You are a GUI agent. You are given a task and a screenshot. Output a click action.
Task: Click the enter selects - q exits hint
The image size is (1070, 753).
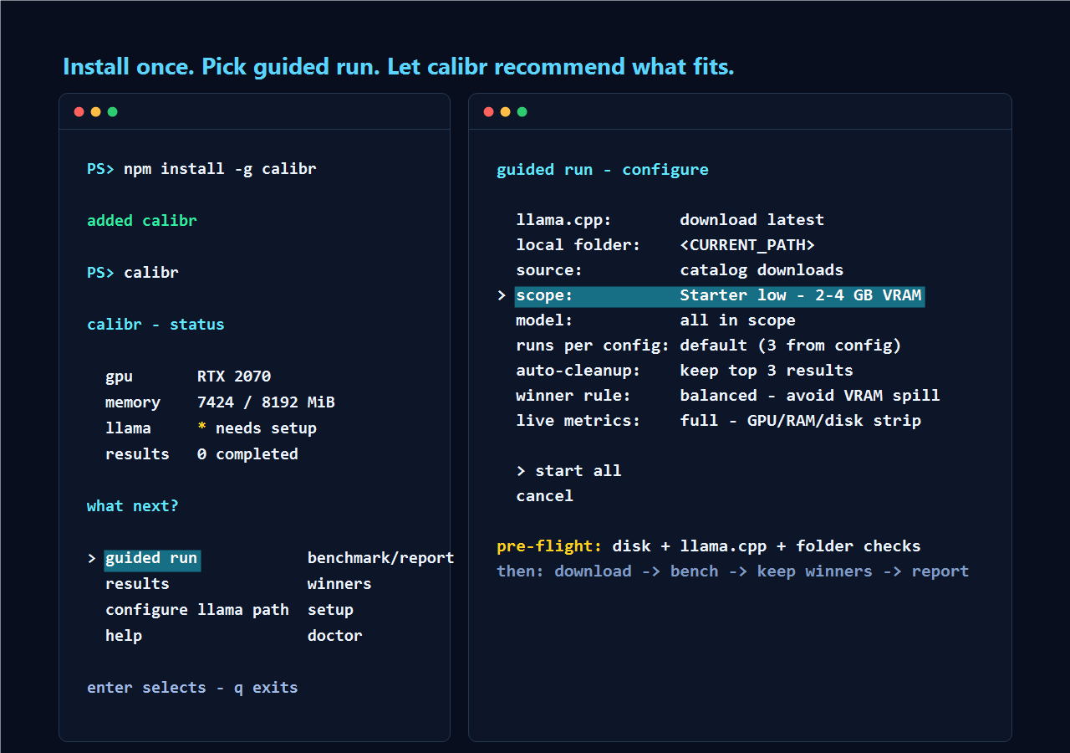coord(192,688)
